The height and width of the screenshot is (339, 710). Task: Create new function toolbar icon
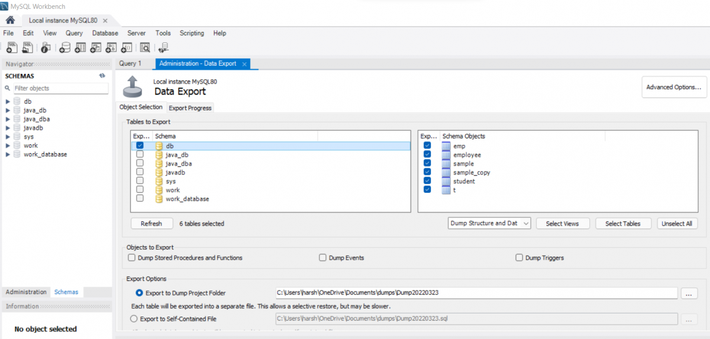[127, 47]
